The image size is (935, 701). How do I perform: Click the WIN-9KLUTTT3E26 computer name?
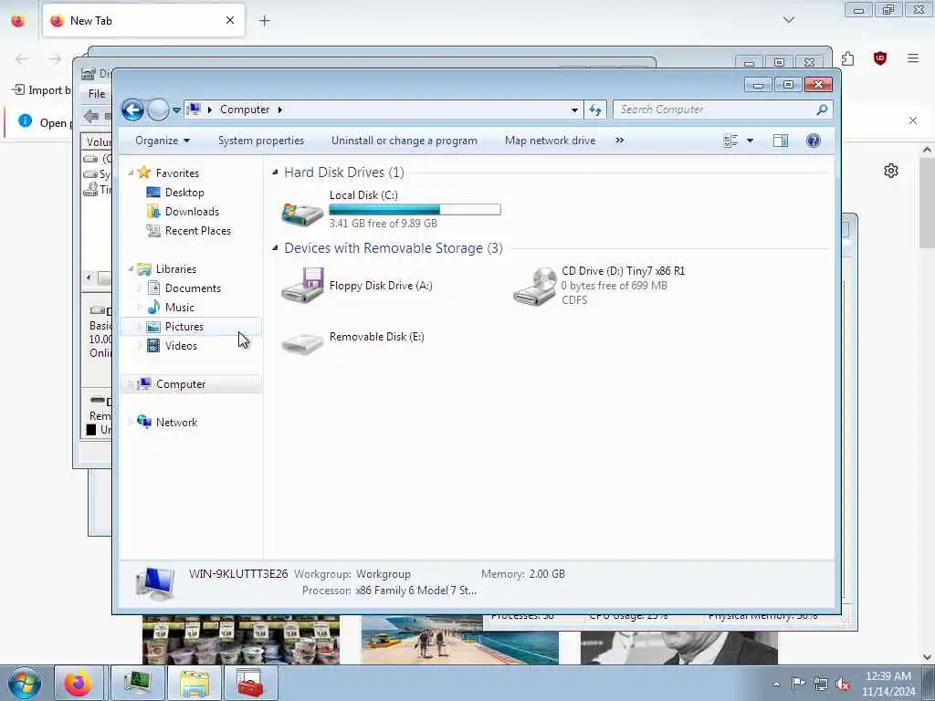(238, 574)
